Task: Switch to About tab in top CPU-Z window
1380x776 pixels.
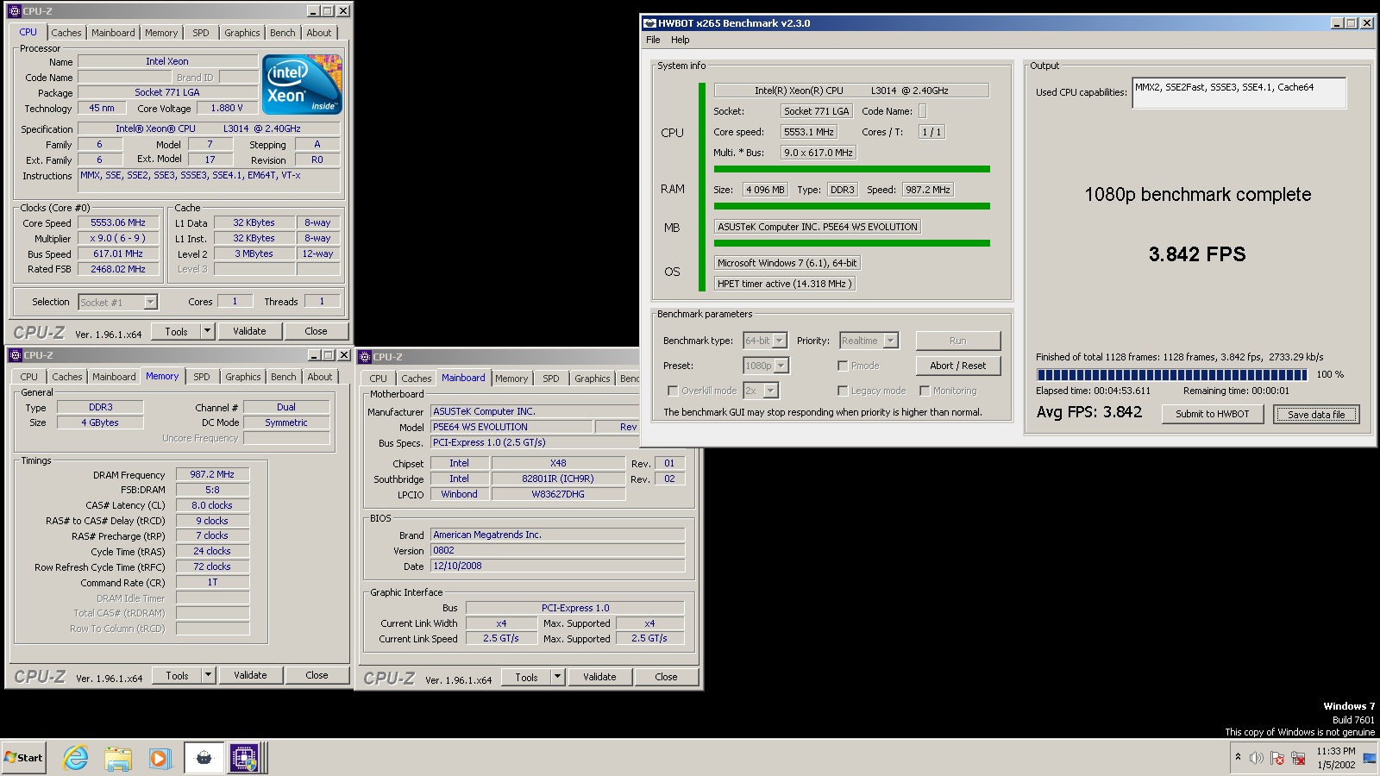Action: point(319,33)
